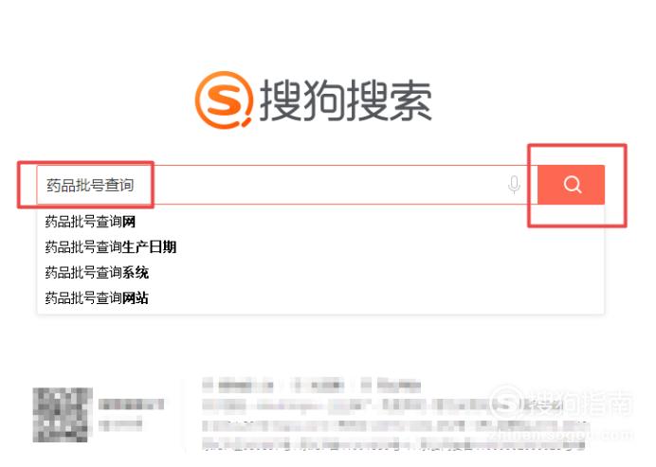
Task: Focus the search box containing 药品批号查询
Action: click(287, 185)
